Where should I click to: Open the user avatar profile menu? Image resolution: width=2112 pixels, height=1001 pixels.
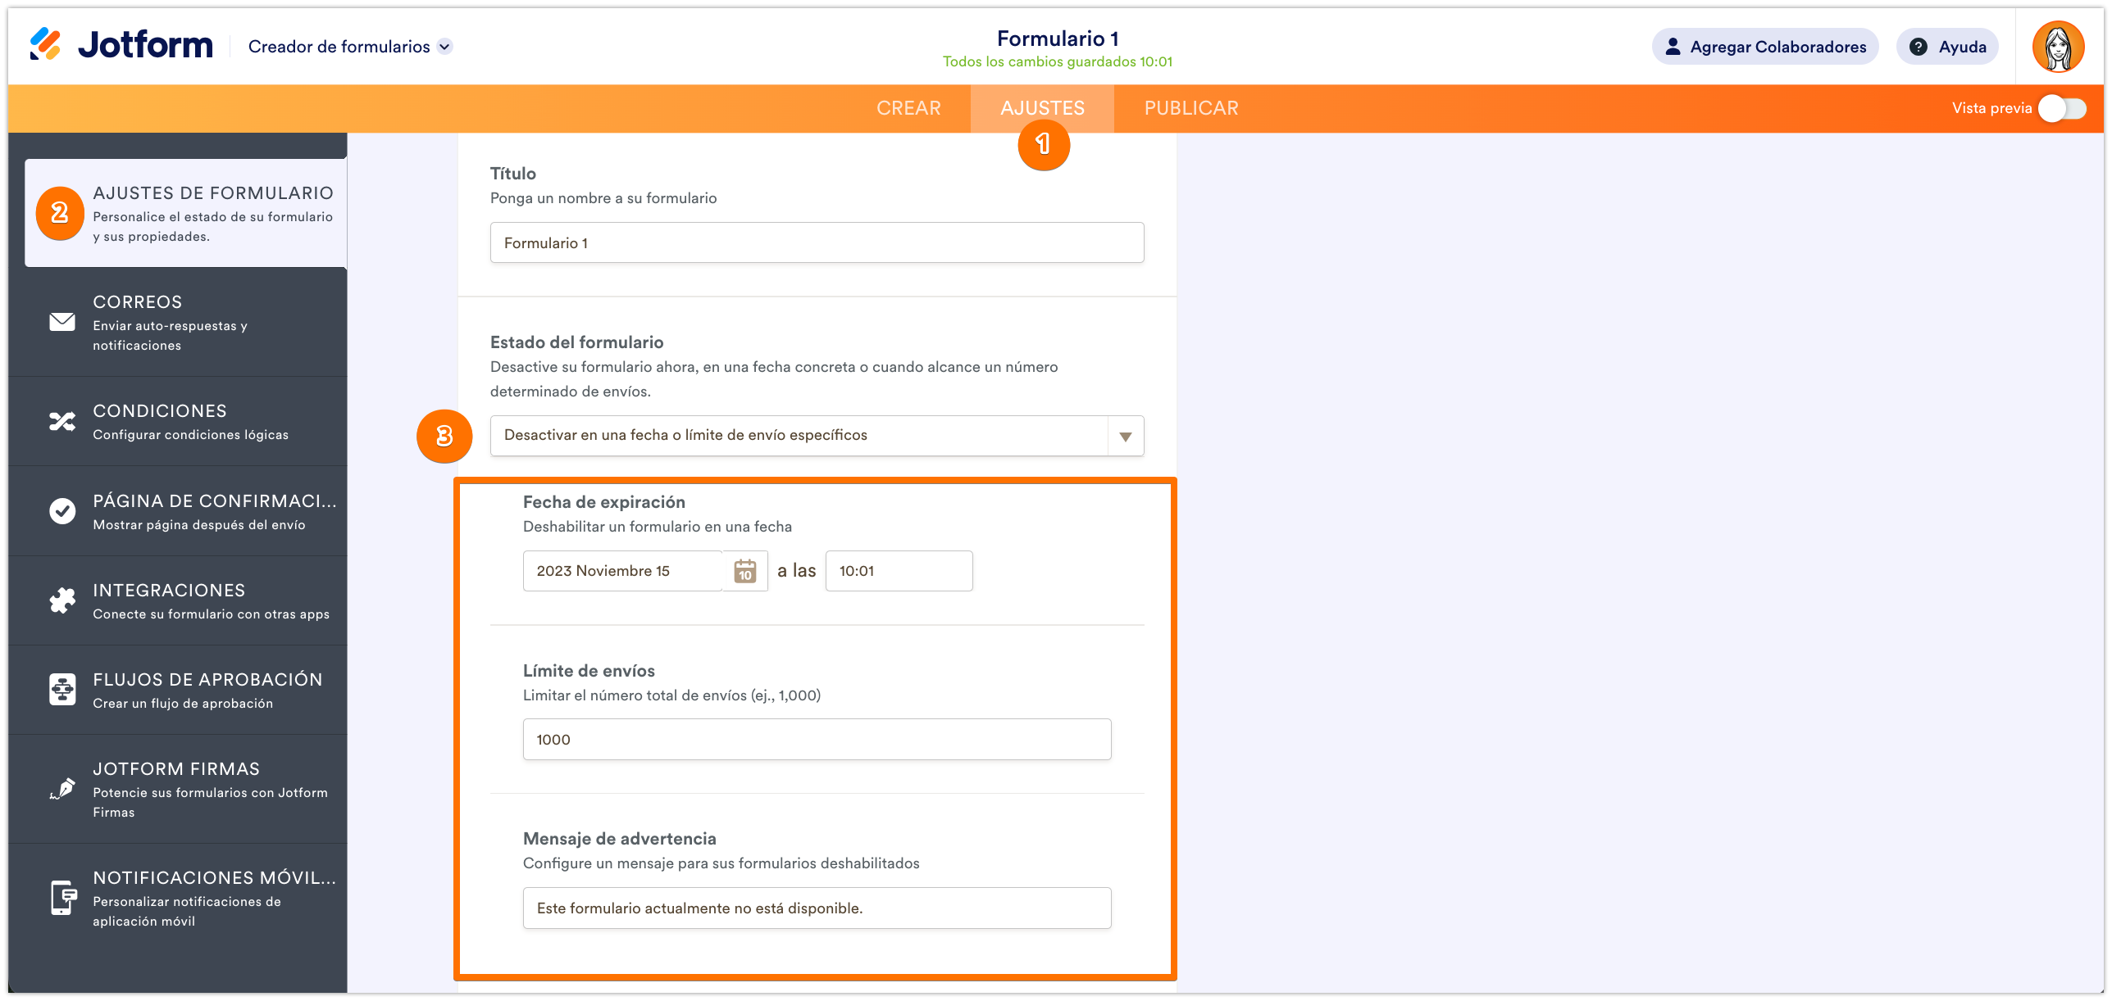pos(2058,47)
